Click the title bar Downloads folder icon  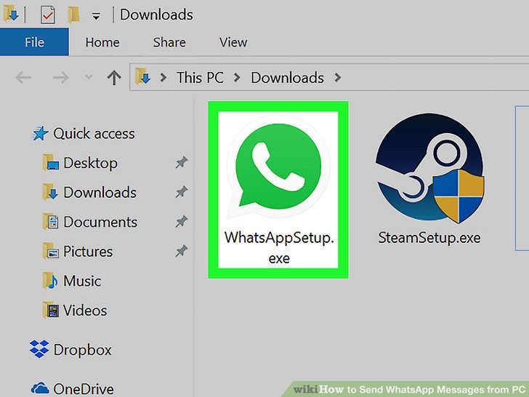coord(10,15)
